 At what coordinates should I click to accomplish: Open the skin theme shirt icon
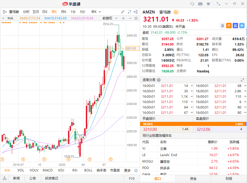click(208, 4)
